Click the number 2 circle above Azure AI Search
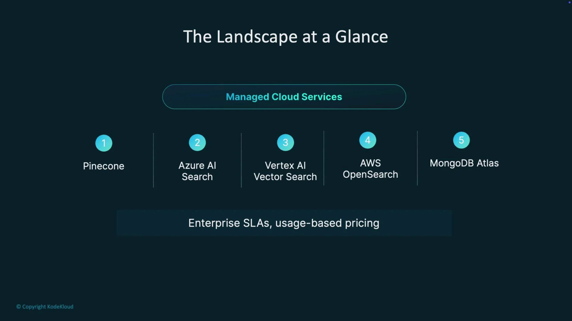This screenshot has height=321, width=572. (x=197, y=142)
